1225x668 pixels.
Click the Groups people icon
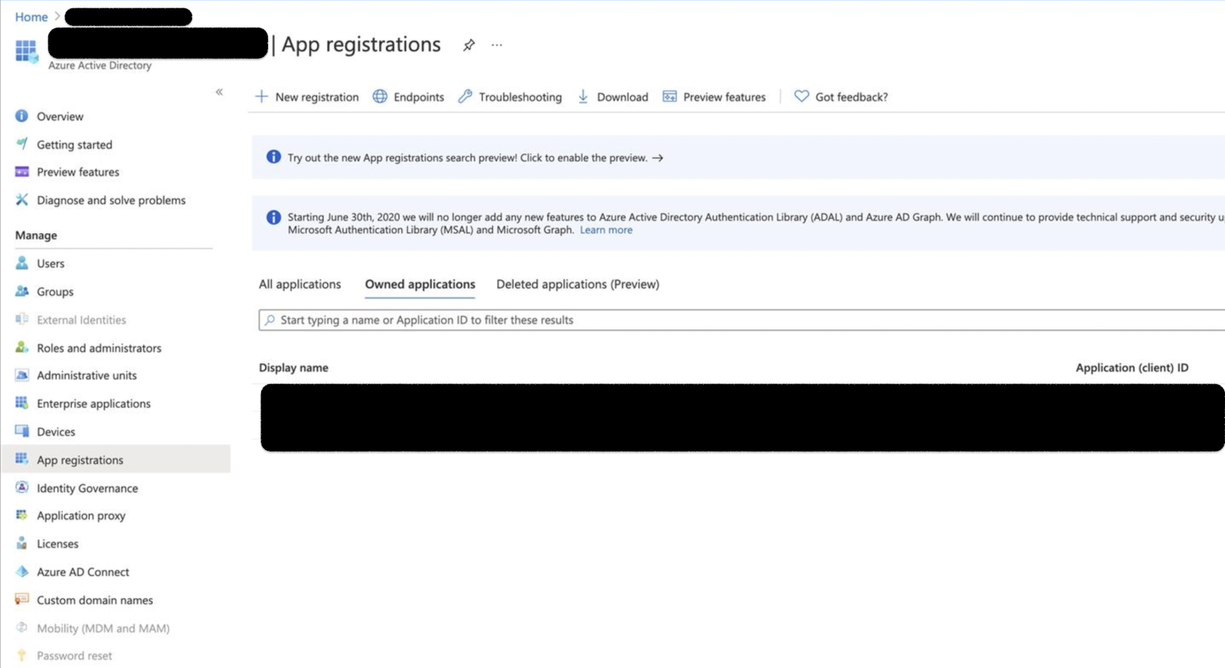21,291
